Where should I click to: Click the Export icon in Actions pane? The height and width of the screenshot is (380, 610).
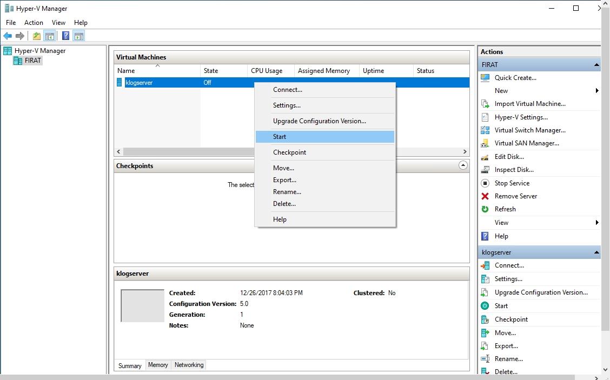tap(485, 346)
